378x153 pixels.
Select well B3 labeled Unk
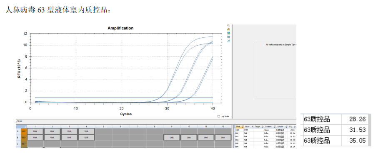point(69,138)
